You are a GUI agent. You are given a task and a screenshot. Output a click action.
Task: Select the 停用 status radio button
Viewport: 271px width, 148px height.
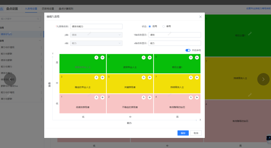(x=163, y=26)
